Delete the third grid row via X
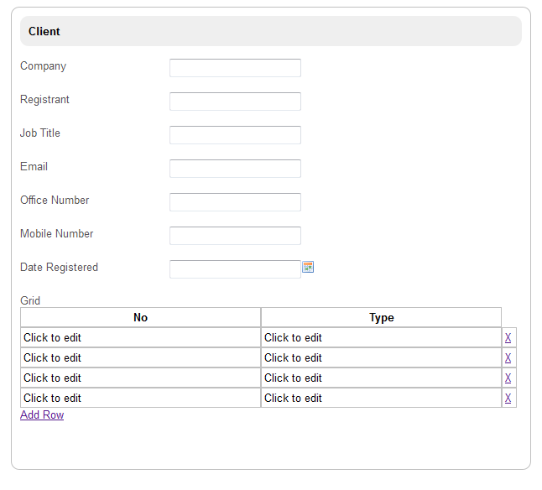This screenshot has height=490, width=542. pos(508,378)
